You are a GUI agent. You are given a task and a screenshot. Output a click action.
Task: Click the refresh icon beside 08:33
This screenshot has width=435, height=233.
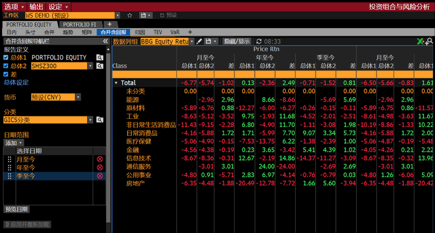click(x=259, y=41)
